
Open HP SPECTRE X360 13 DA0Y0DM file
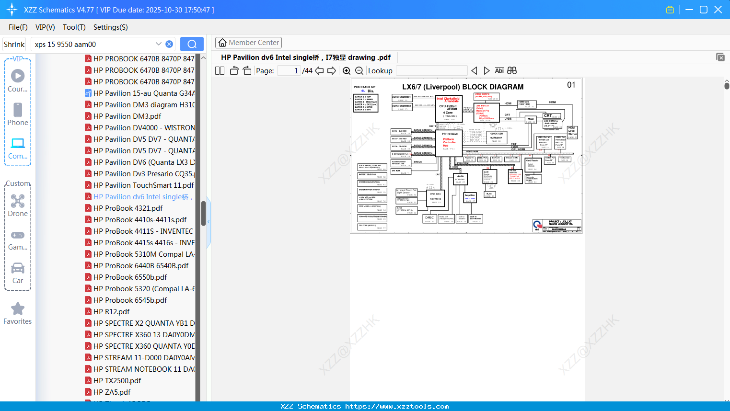point(139,335)
